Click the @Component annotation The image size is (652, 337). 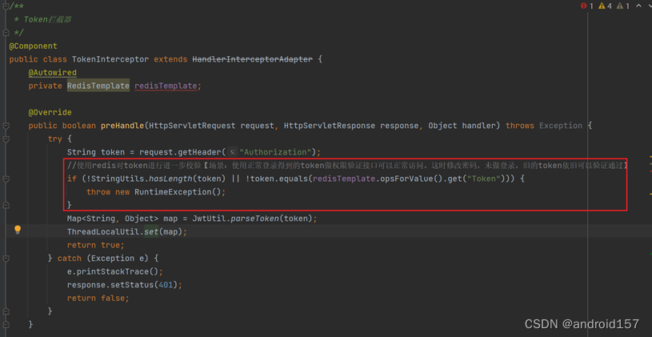(34, 46)
